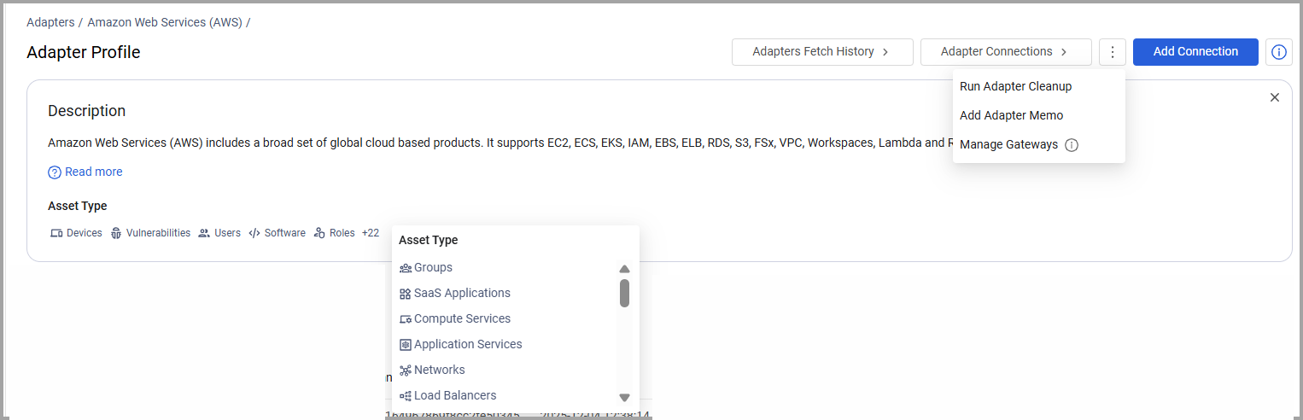This screenshot has width=1303, height=420.
Task: Click the Vulnerabilities label
Action: pos(158,233)
